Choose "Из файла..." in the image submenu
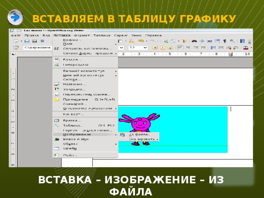 tap(139, 134)
